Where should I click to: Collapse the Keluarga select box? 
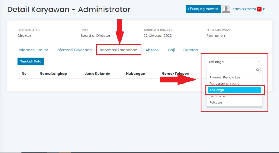click(234, 62)
